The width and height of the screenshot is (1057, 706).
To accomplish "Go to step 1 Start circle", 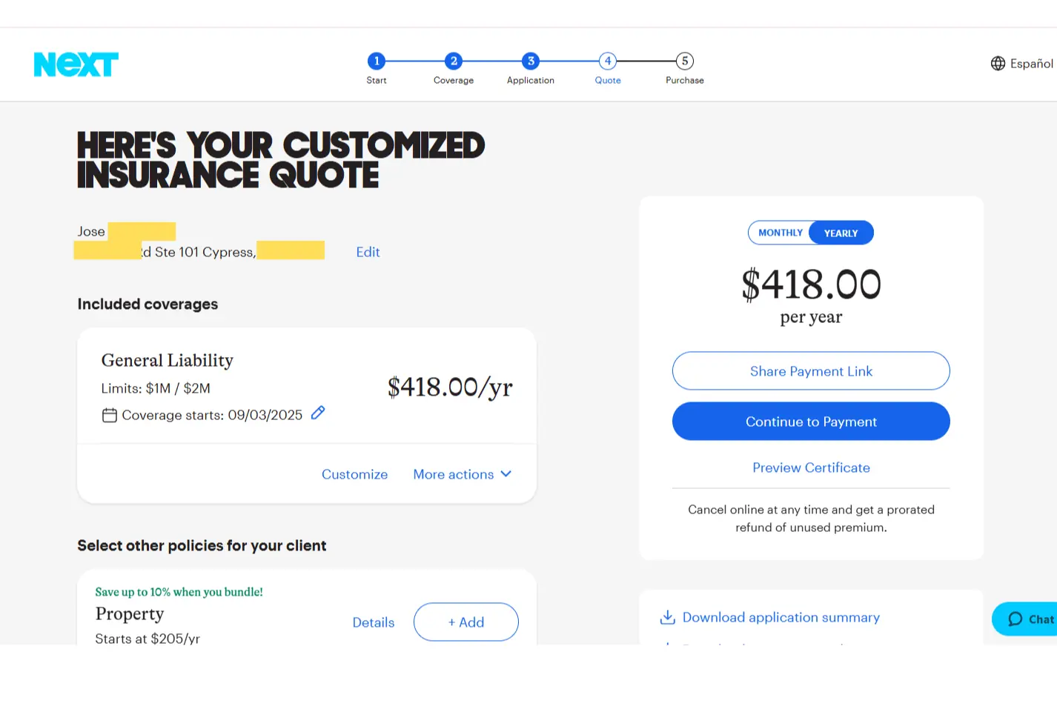I will point(377,61).
